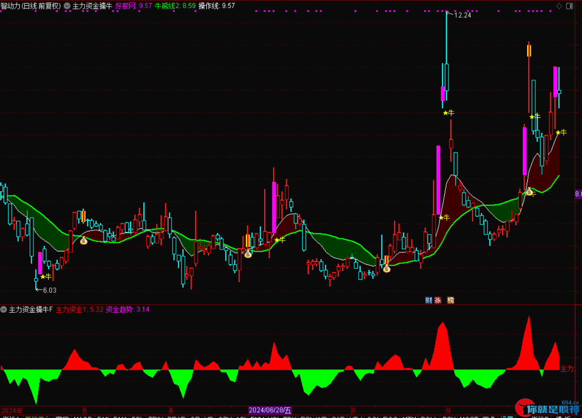Viewport: 582px width, 418px height.
Task: Click star-bull marker beside tallest magenta August candle
Action: point(444,217)
